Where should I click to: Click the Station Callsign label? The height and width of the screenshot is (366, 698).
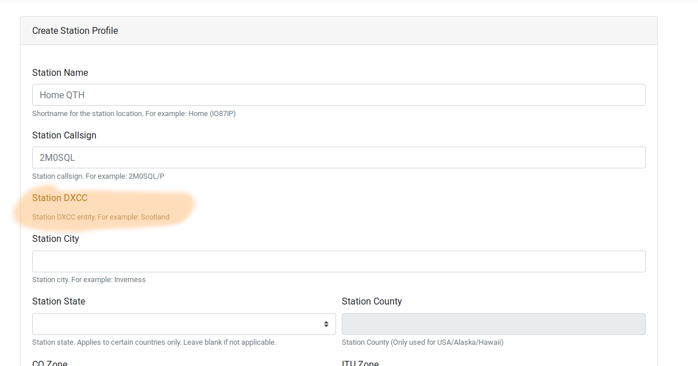(64, 135)
